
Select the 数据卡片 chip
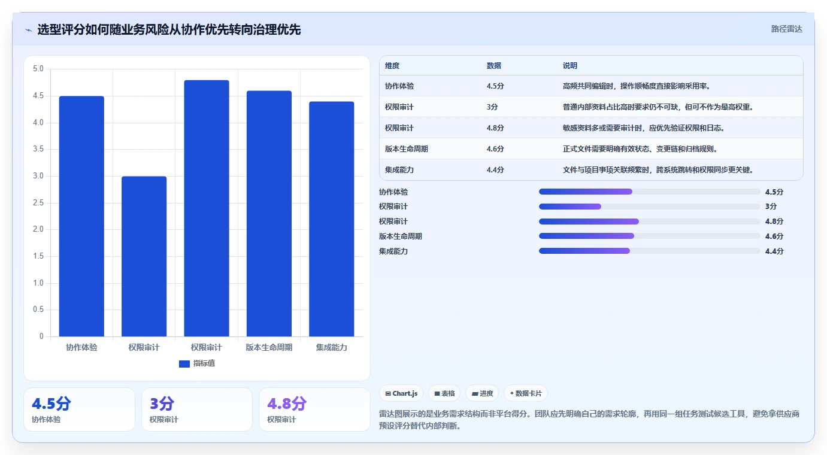525,393
